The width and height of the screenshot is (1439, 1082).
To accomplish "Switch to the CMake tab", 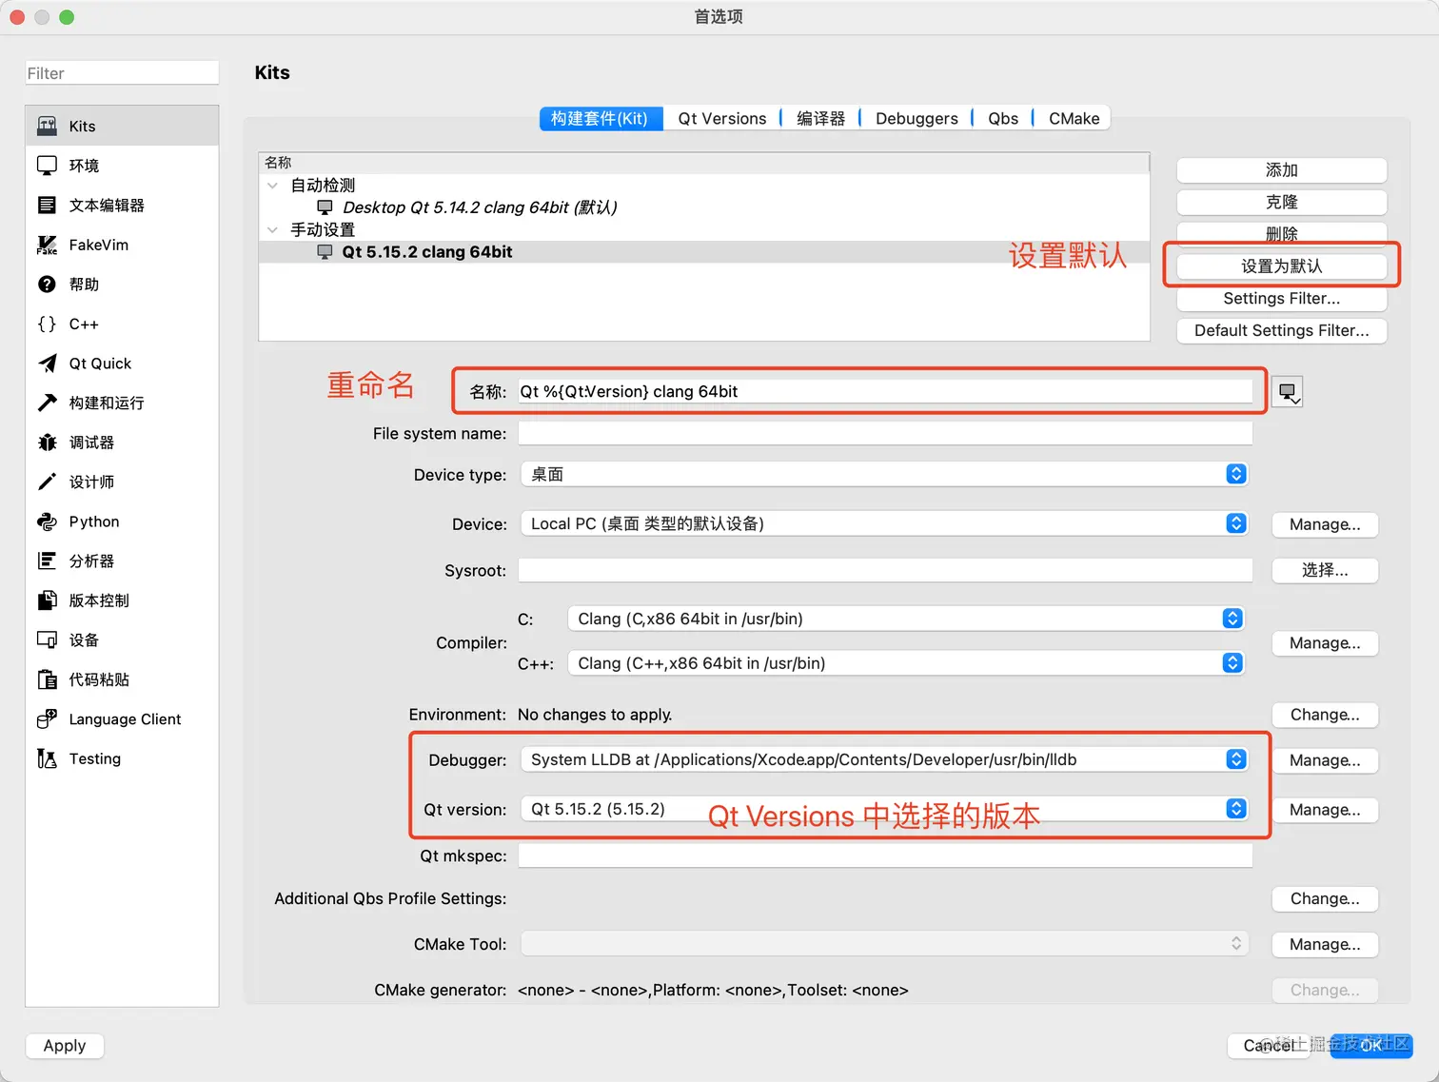I will (x=1074, y=118).
